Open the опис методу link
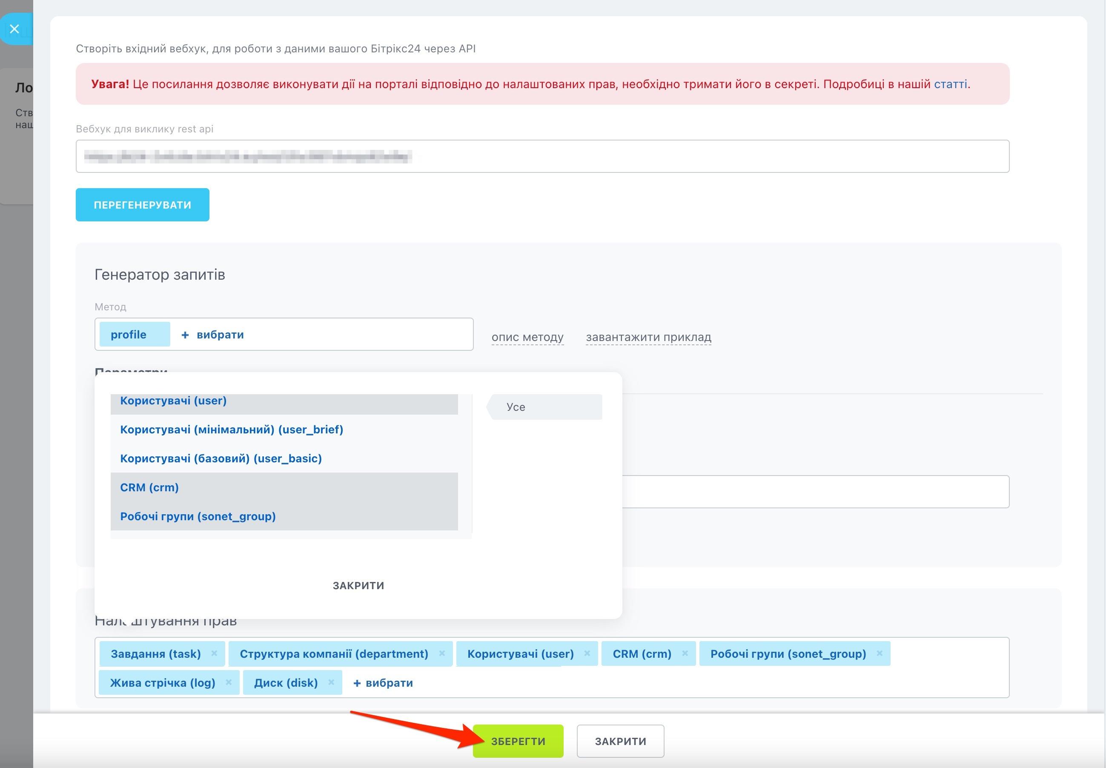 click(x=527, y=337)
